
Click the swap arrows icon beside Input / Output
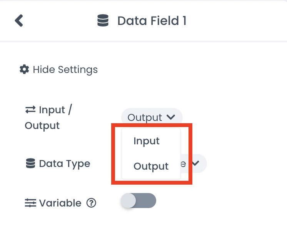(x=30, y=110)
